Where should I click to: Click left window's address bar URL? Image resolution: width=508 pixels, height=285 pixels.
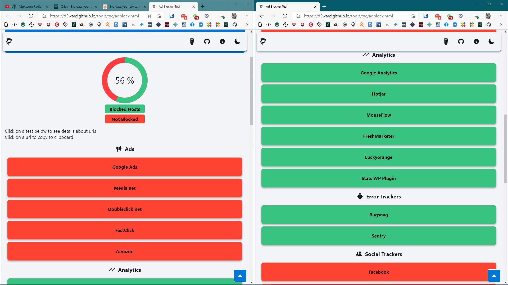[x=94, y=16]
